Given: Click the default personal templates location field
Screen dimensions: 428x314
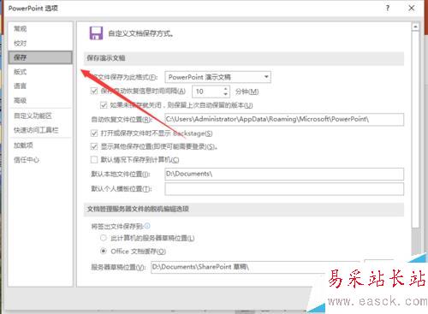Looking at the screenshot, I should (284, 189).
